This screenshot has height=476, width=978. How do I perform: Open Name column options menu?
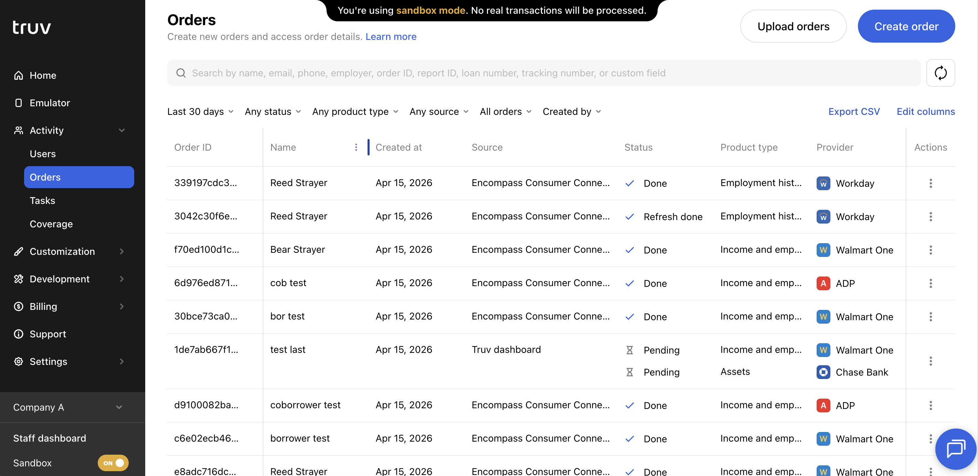click(x=356, y=147)
